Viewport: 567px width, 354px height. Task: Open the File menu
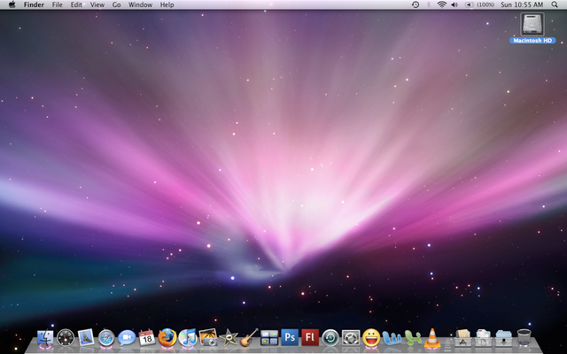57,5
